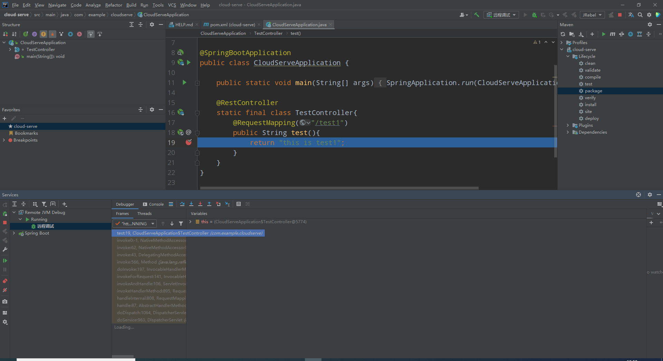
Task: Click the run gutter arrow beside main method
Action: [184, 83]
